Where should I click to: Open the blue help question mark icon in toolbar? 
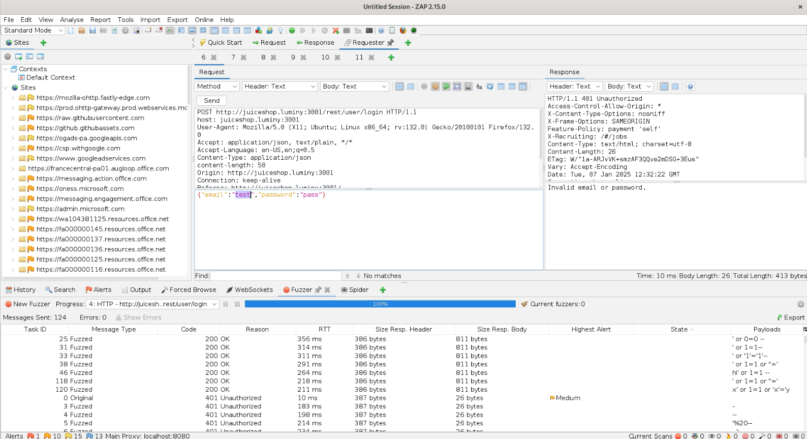(381, 31)
